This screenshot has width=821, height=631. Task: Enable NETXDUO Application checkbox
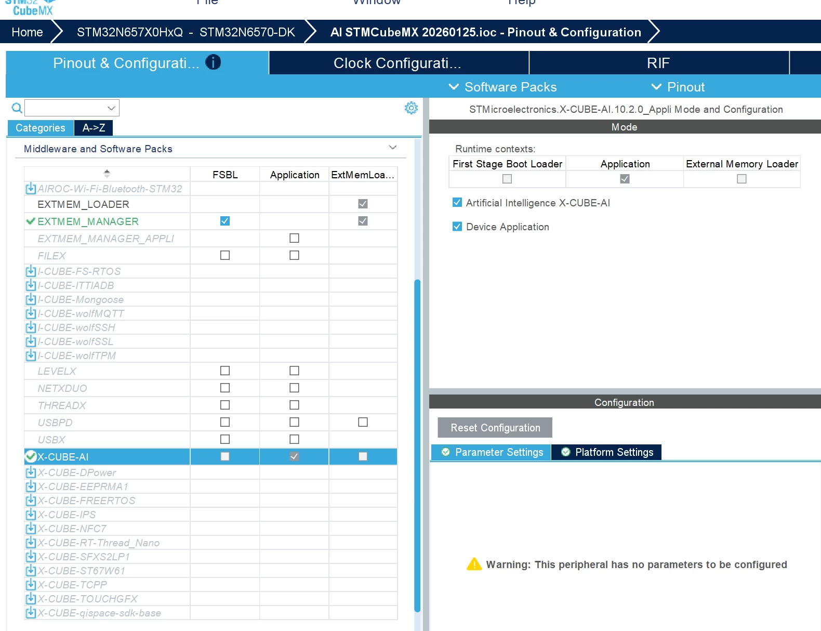coord(294,388)
